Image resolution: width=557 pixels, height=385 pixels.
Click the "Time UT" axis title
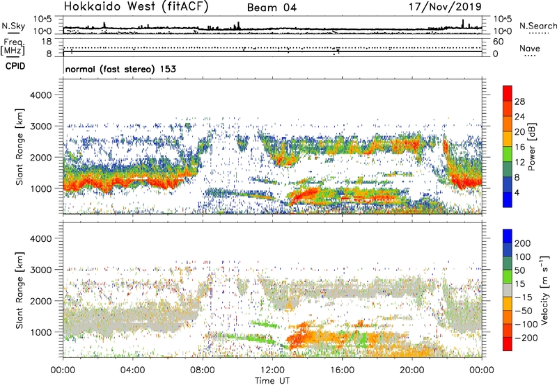click(272, 380)
